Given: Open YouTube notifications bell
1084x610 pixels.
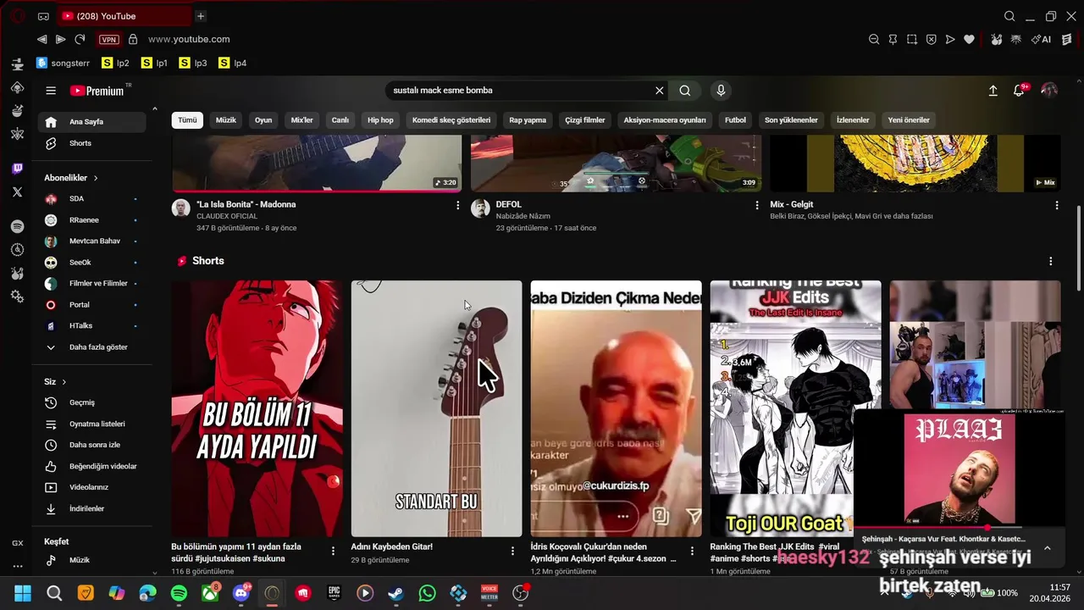Looking at the screenshot, I should pyautogui.click(x=1019, y=91).
